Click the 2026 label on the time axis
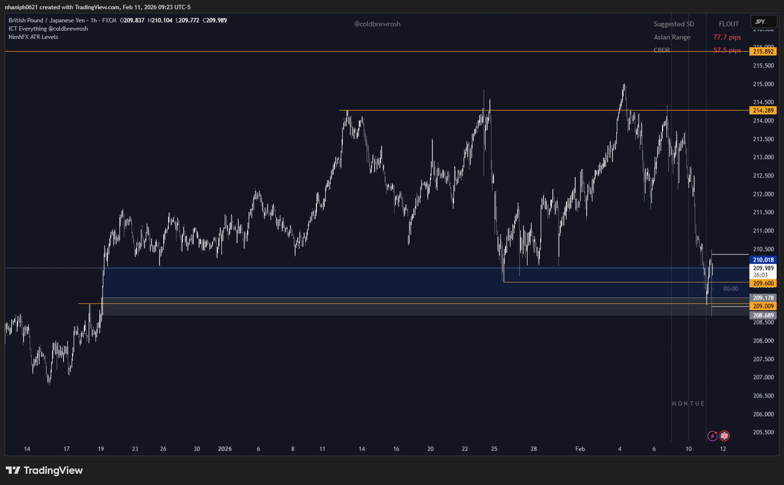Image resolution: width=784 pixels, height=485 pixels. point(225,449)
